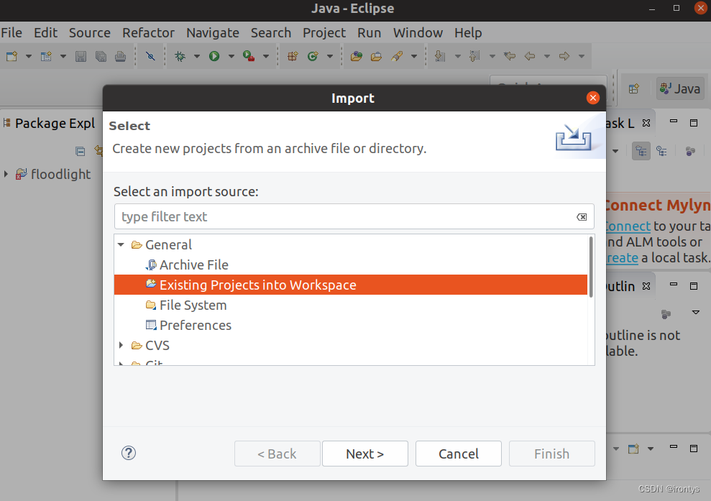Image resolution: width=711 pixels, height=501 pixels.
Task: Toggle Categorized view icon in Task List
Action: (641, 151)
